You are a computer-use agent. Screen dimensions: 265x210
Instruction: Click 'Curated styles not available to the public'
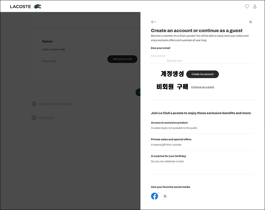(x=174, y=128)
